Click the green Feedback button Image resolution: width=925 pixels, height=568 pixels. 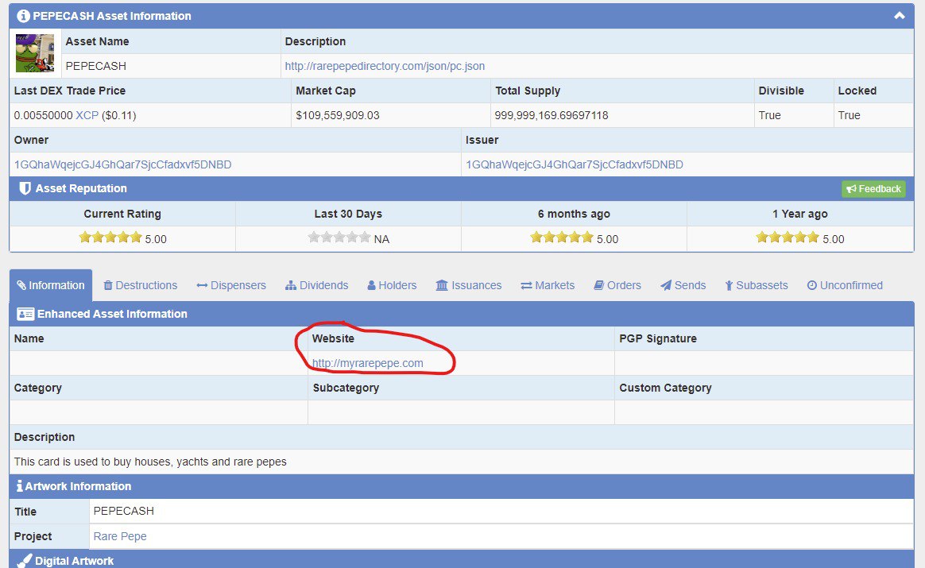[x=873, y=189]
